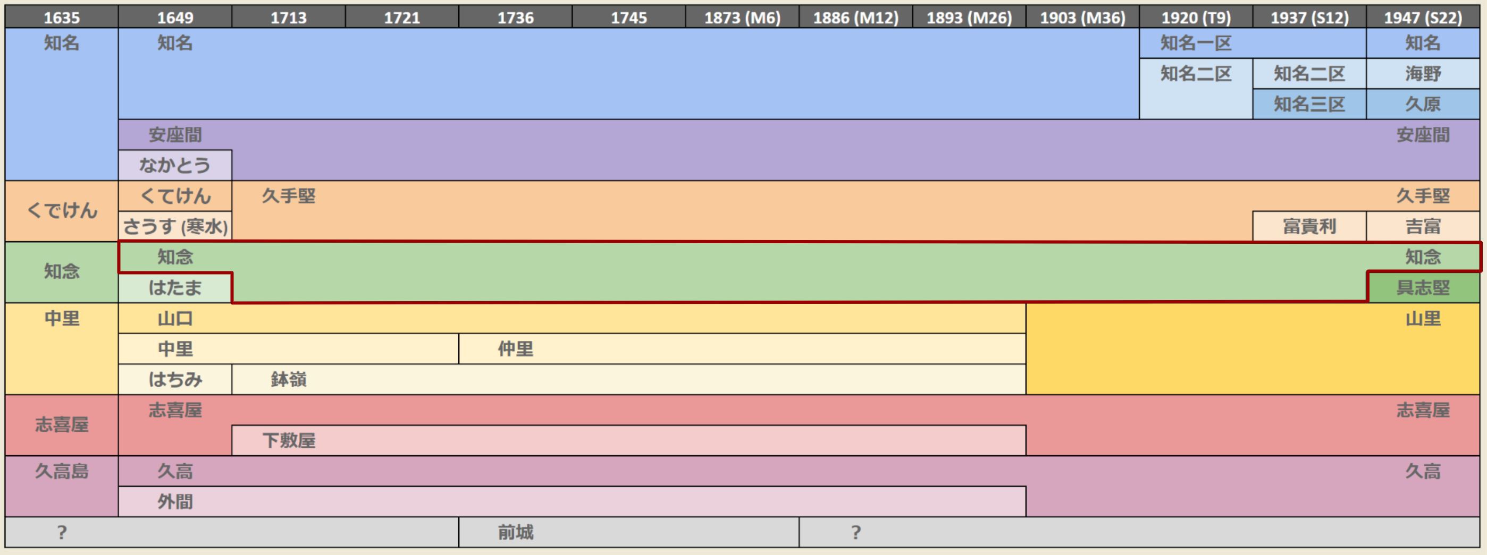Select the 知名三区 cell
1487x555 pixels.
click(1309, 105)
